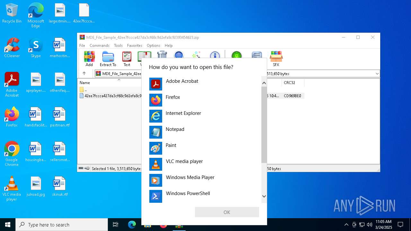This screenshot has width=411, height=231.
Task: Select the handsfacilit... Word document on desktop
Action: [36, 117]
